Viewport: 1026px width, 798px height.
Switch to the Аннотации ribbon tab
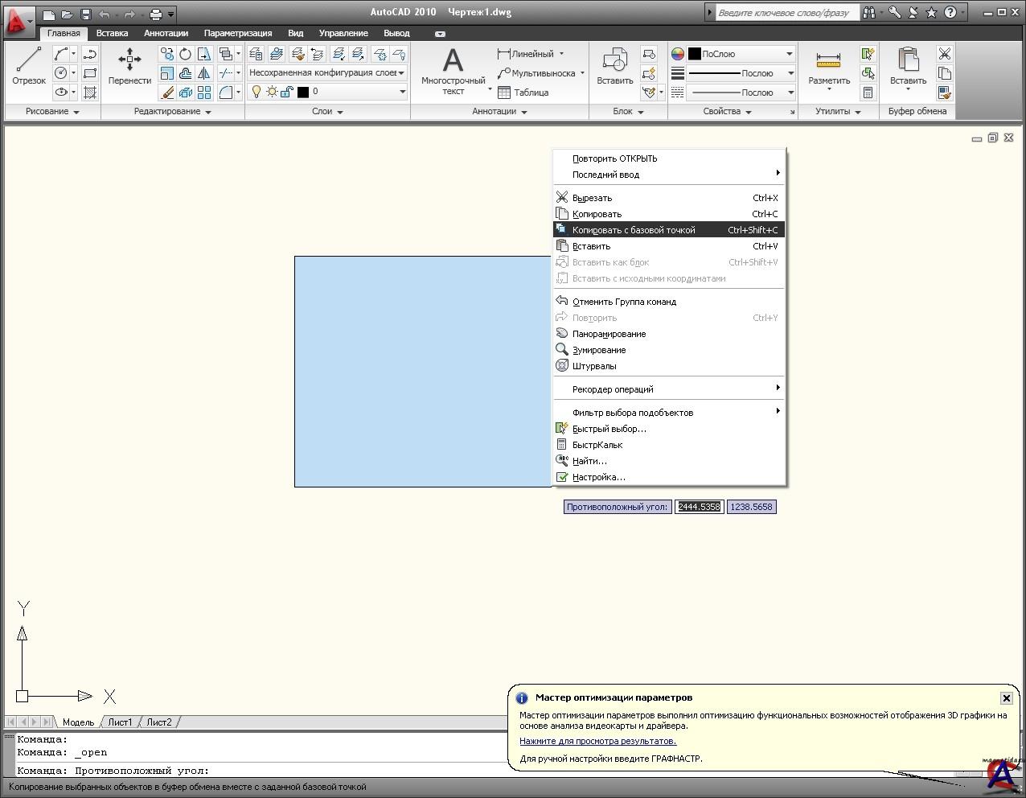(166, 33)
